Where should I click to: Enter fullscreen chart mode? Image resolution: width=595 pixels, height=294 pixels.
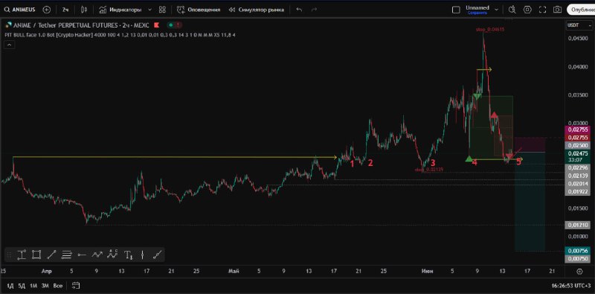[x=543, y=10]
